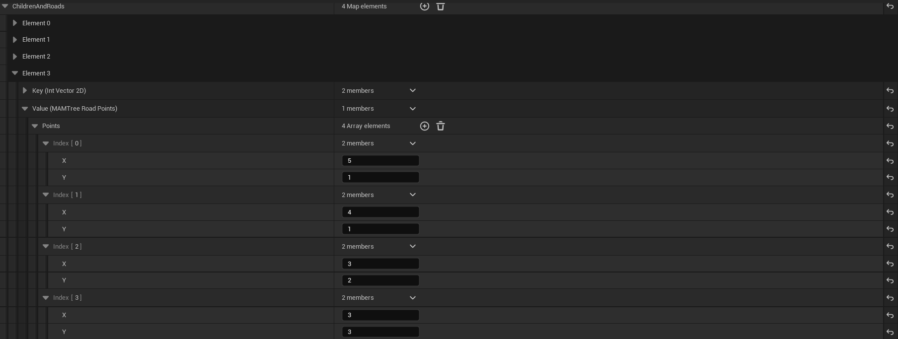Collapse Index [0] entry

46,143
